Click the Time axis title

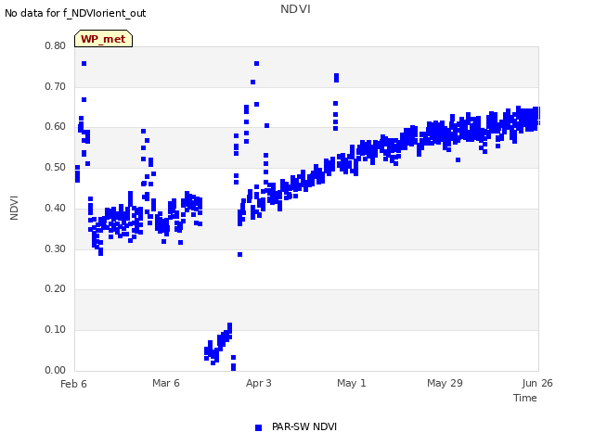pyautogui.click(x=525, y=398)
